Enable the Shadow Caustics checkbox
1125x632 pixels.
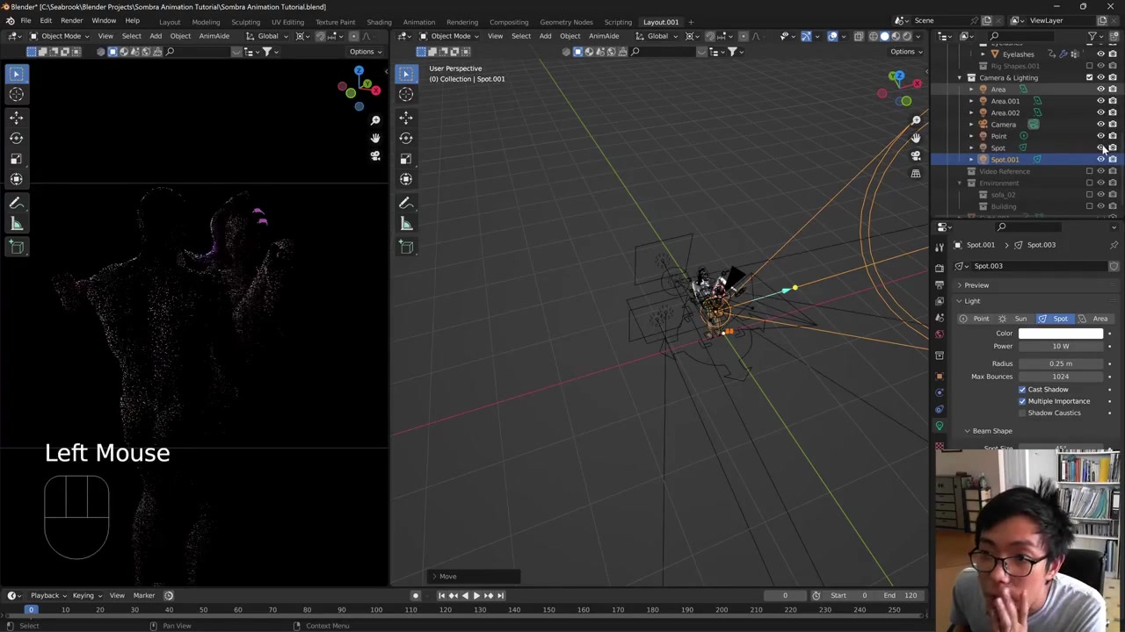[x=1022, y=413]
